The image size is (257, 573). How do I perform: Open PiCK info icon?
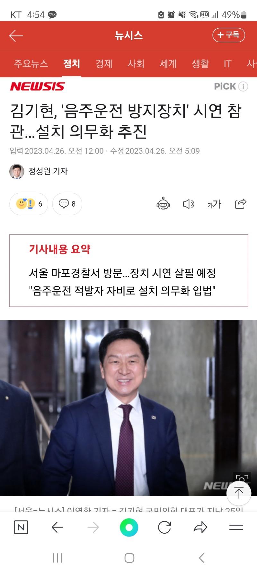tap(243, 86)
